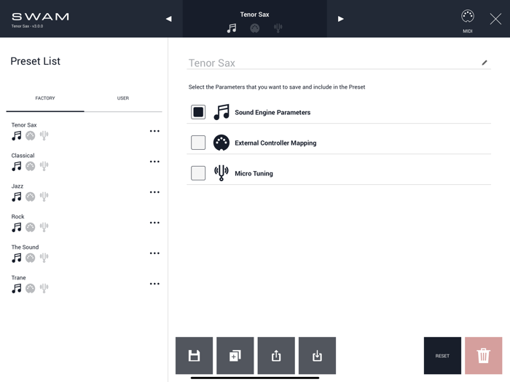Click the Tenor Sax preset name field

point(339,63)
